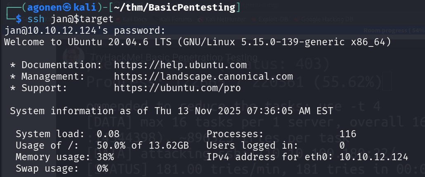Click the Swap usage 0% value

(102, 168)
